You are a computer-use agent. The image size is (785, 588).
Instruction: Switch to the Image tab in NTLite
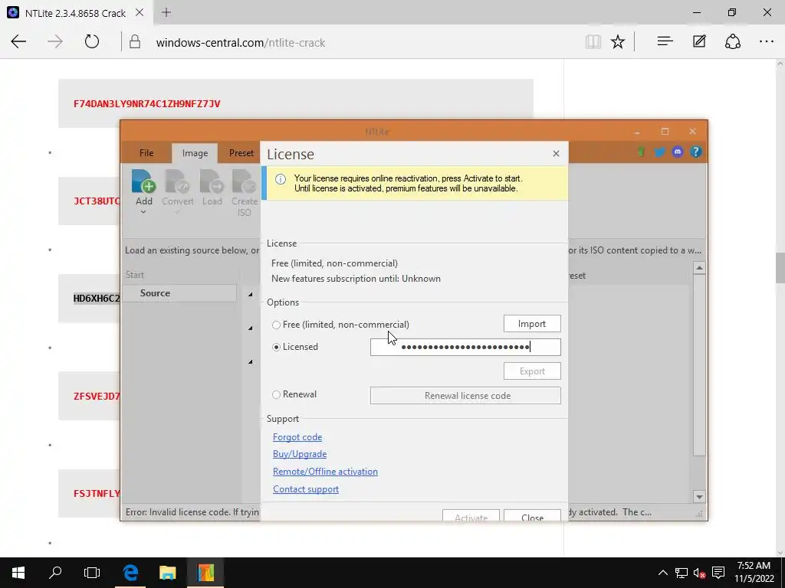coord(195,153)
